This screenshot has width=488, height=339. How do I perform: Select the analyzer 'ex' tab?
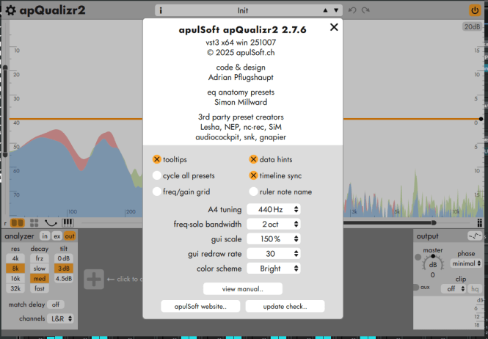pyautogui.click(x=57, y=236)
